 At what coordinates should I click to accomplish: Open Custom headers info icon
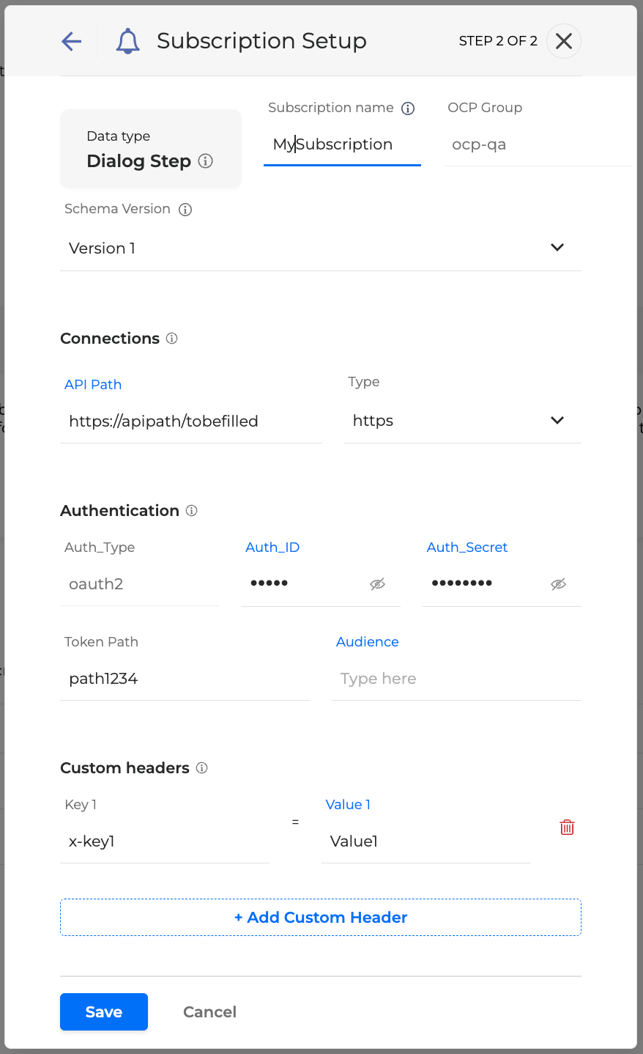[x=202, y=768]
